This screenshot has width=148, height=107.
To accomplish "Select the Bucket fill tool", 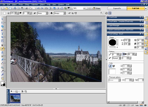I will coord(2,63).
